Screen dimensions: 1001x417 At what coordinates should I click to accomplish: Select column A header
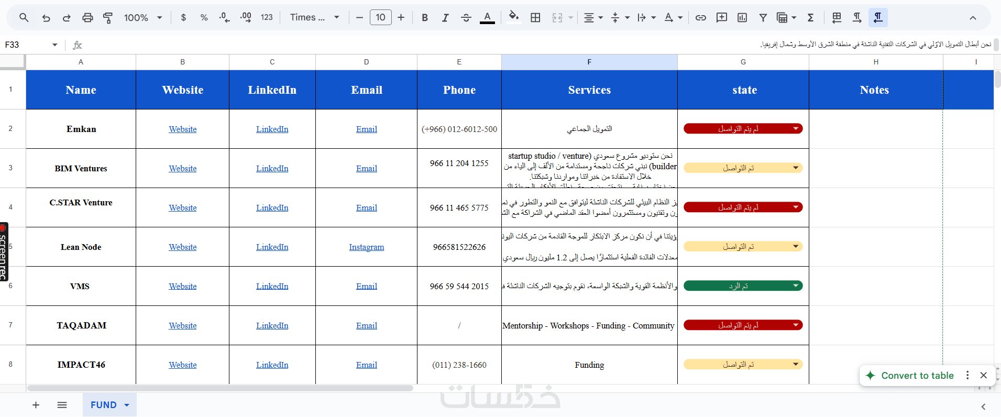pyautogui.click(x=81, y=62)
